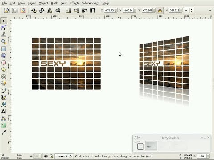Click the Y coordinate field
The width and height of the screenshot is (214, 160).
(128, 10)
